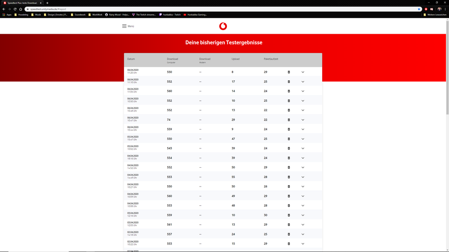This screenshot has height=252, width=449.
Task: Open The Twitch streamer bookmark
Action: pyautogui.click(x=144, y=14)
